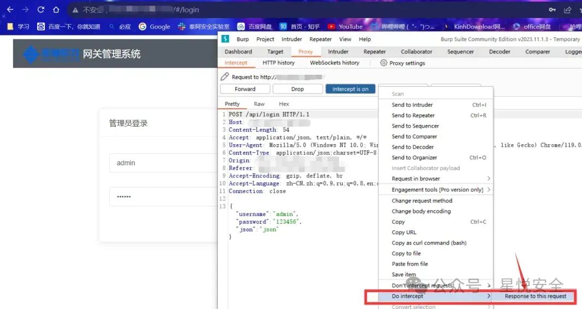Choose Copy URL in context menu
This screenshot has height=309, width=582.
tap(436, 232)
